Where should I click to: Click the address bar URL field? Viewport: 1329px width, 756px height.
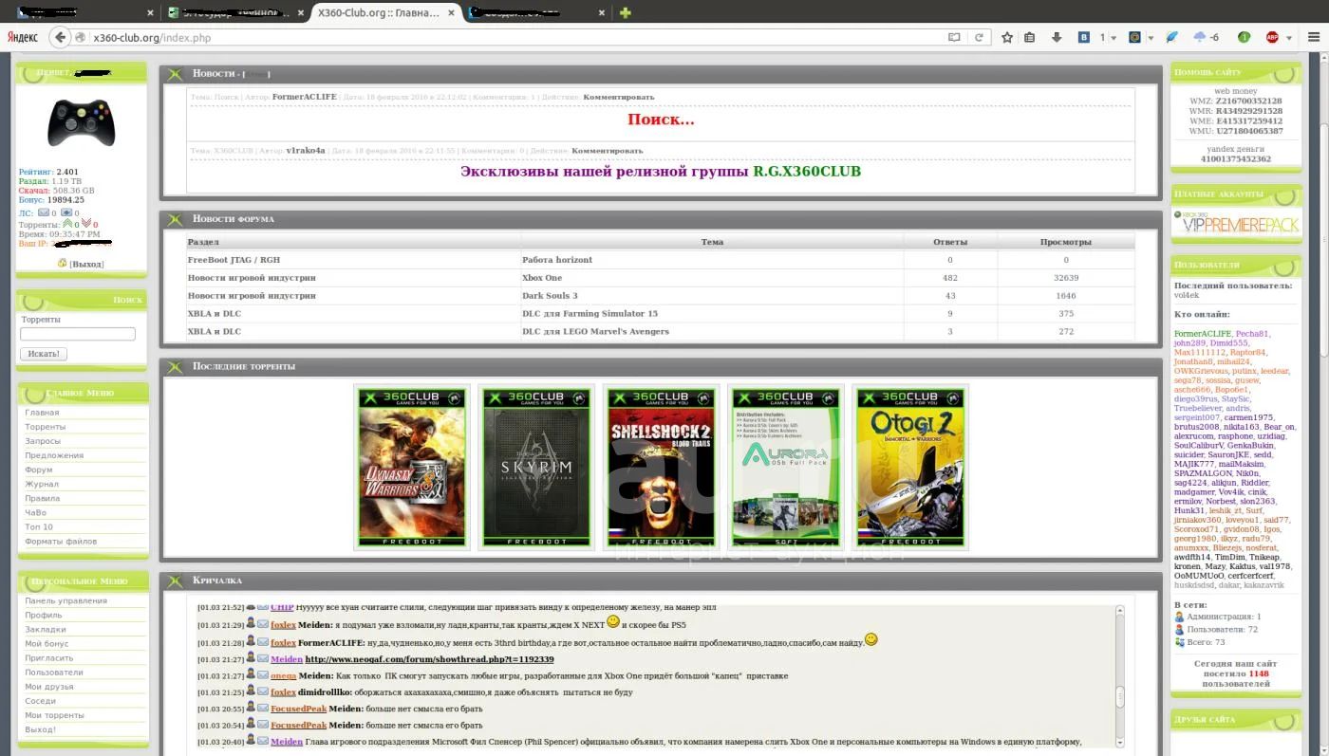coord(513,38)
